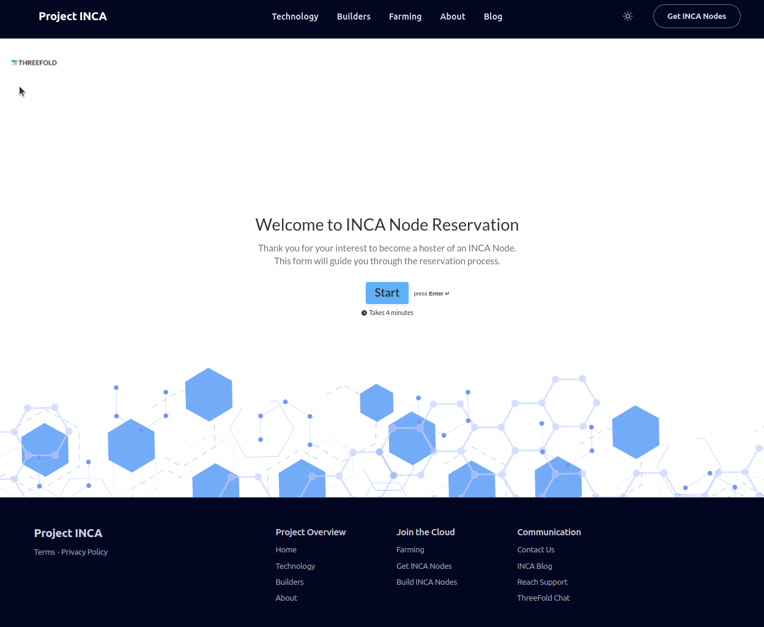Click the footer Get INCA Nodes link
The width and height of the screenshot is (764, 627).
pyautogui.click(x=424, y=566)
